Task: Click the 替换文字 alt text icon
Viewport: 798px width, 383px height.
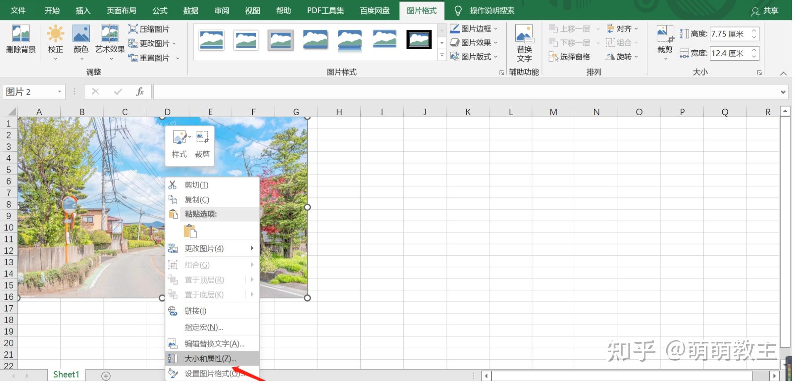Action: pos(524,43)
